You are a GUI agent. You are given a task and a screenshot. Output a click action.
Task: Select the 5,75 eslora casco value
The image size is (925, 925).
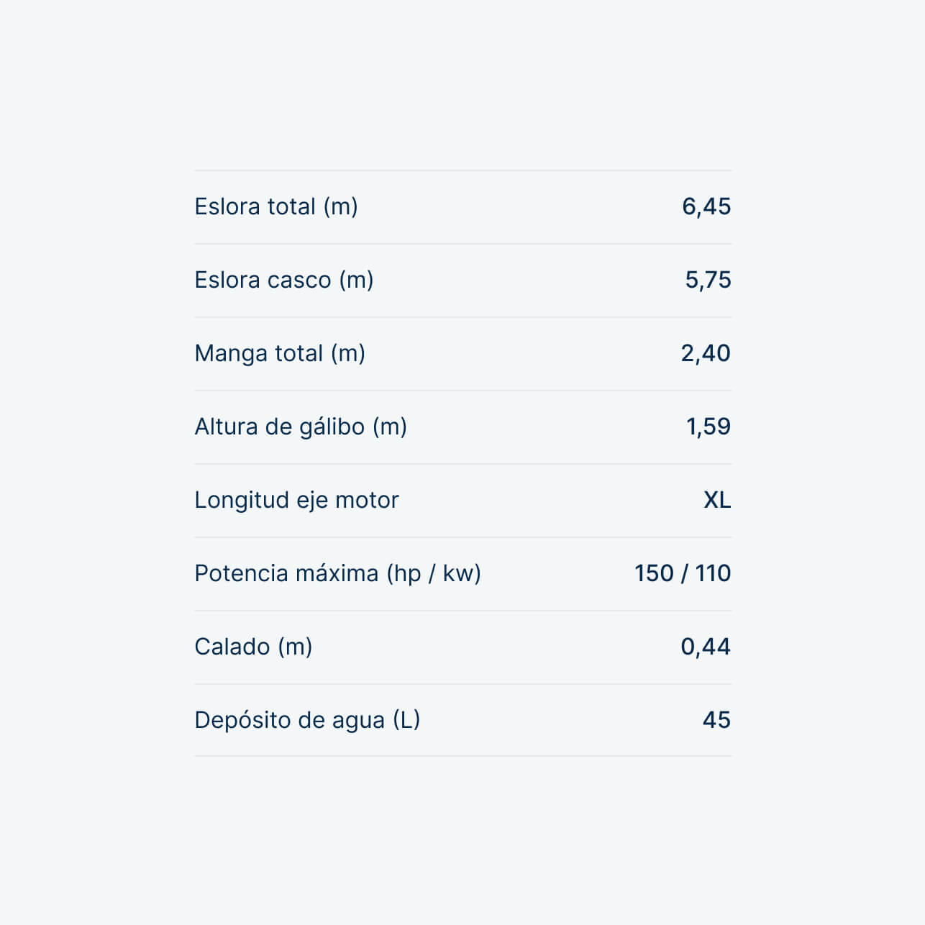[x=708, y=280]
